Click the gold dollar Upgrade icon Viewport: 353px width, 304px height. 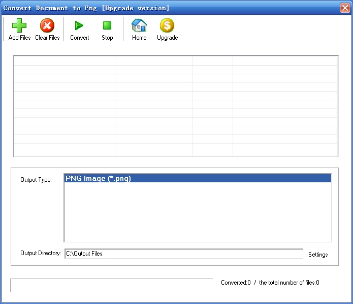[x=167, y=25]
